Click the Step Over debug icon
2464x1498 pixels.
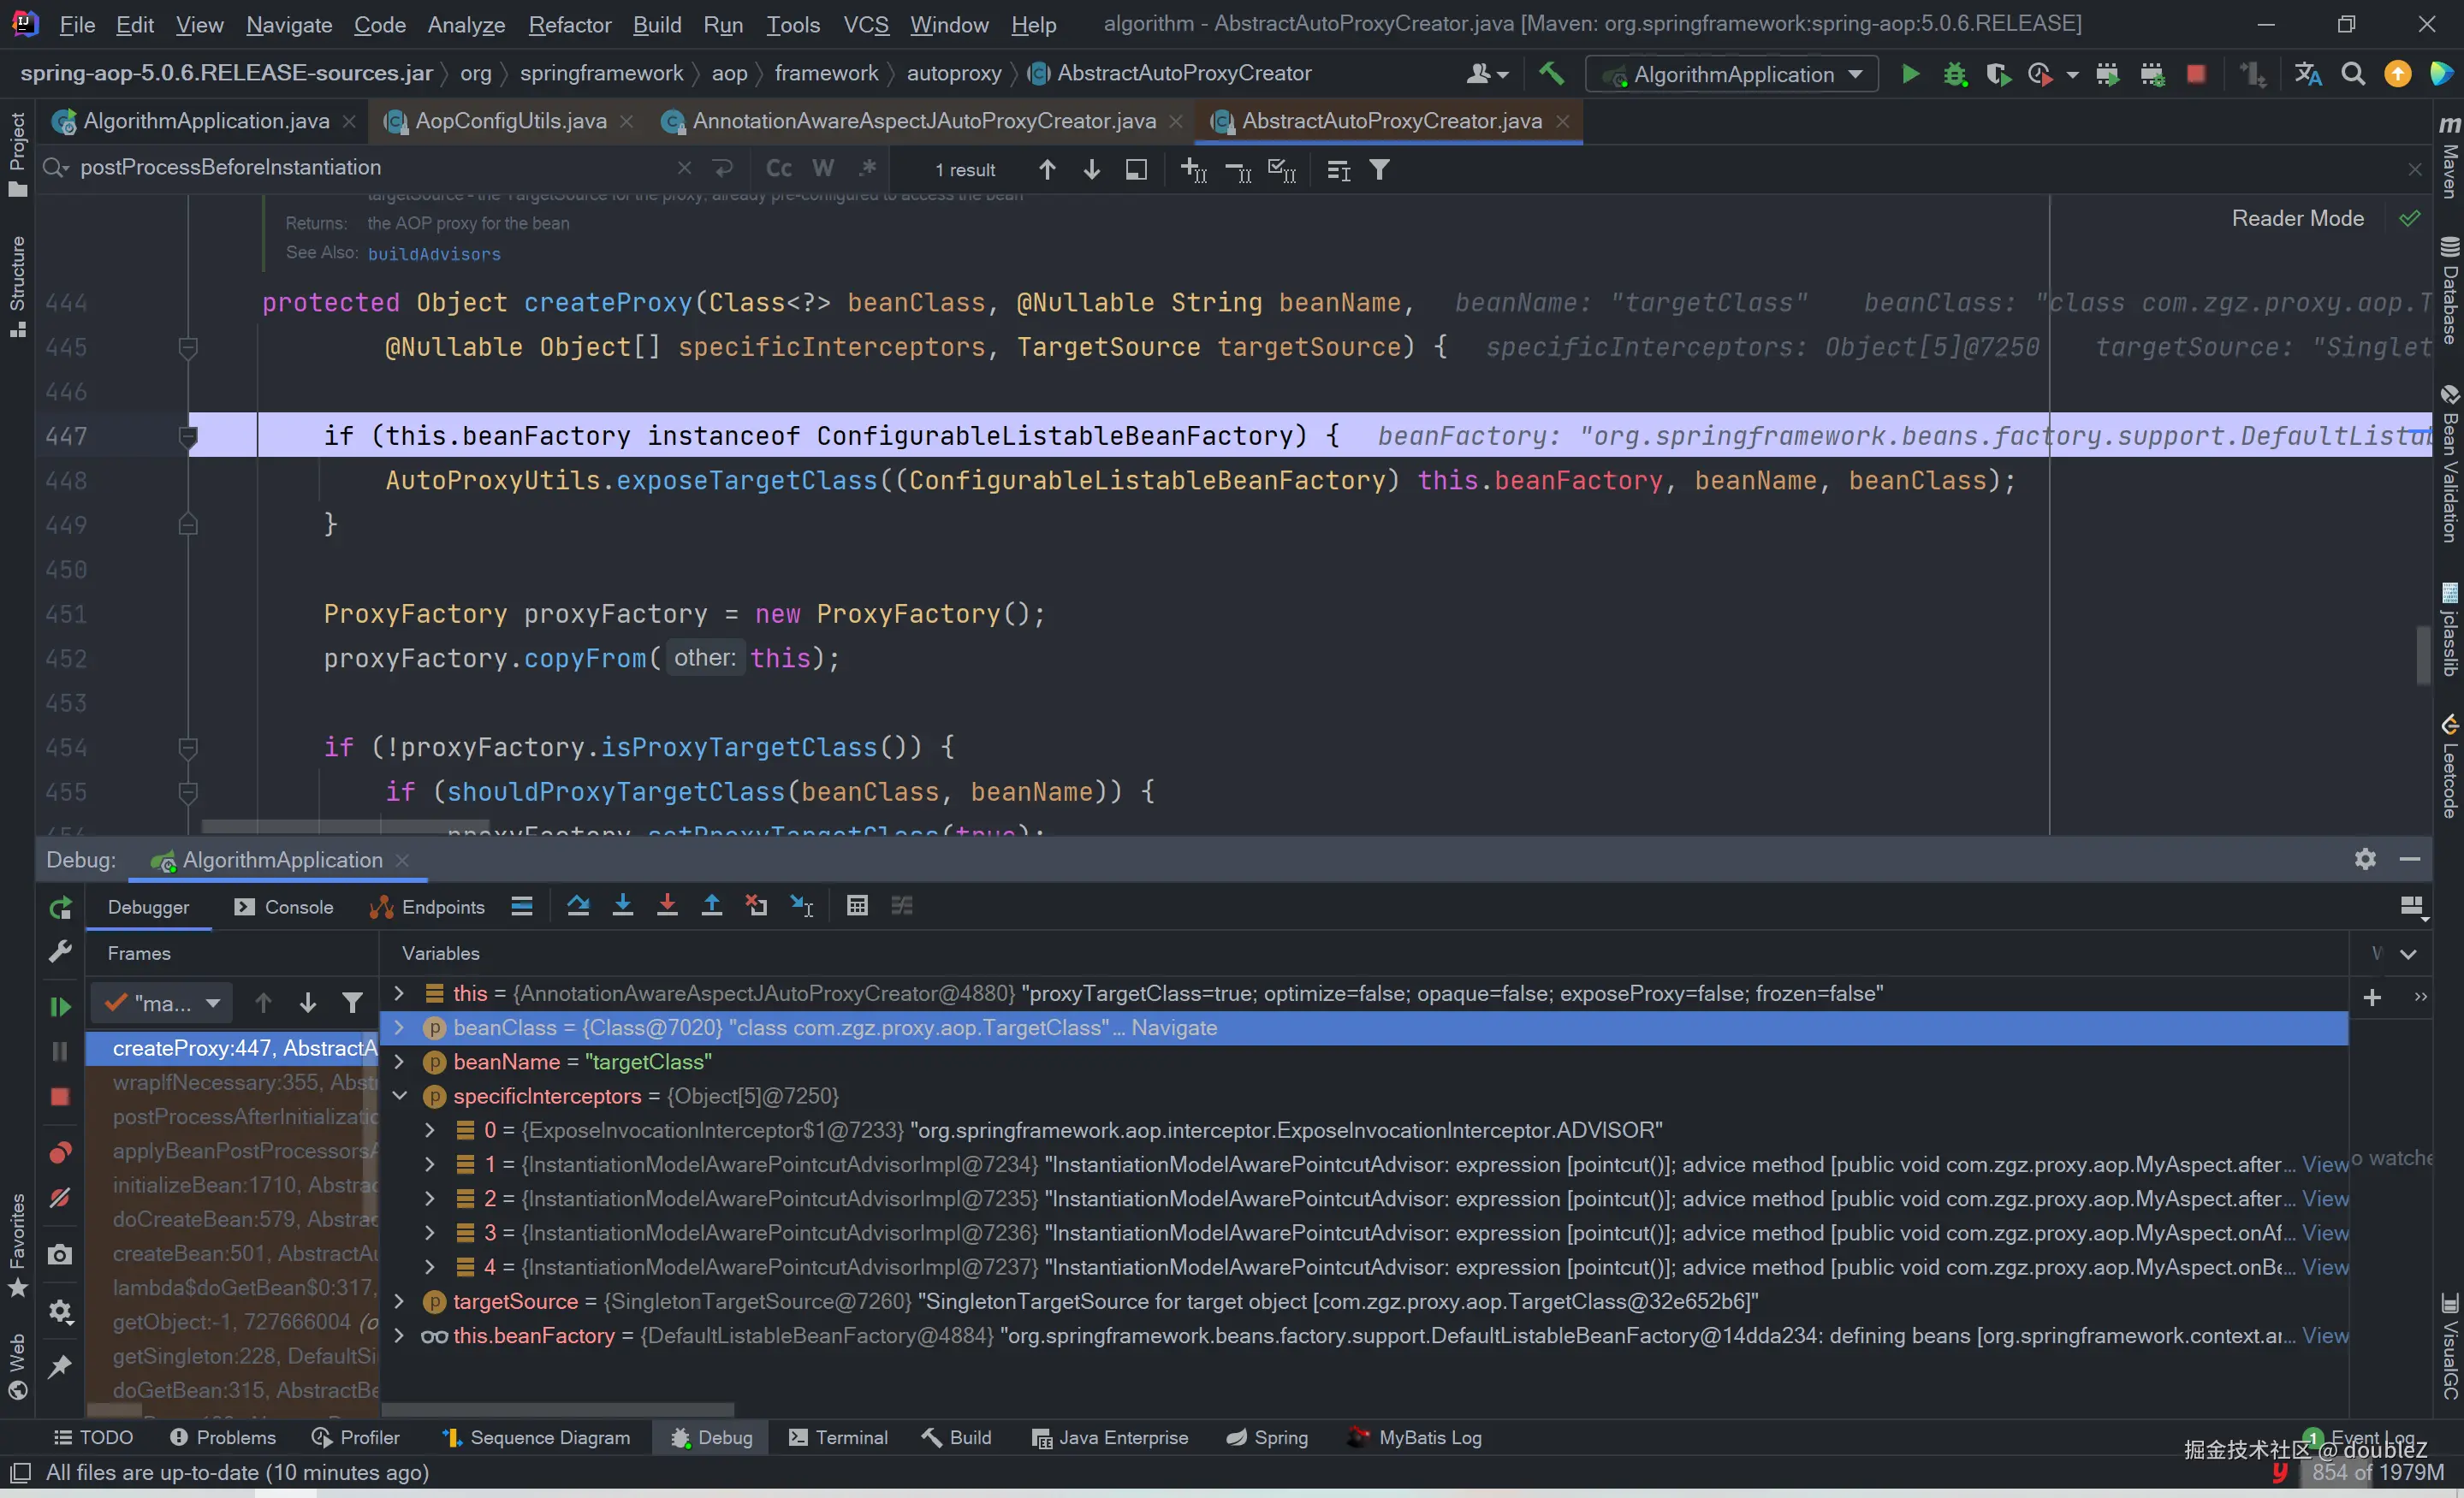tap(578, 906)
